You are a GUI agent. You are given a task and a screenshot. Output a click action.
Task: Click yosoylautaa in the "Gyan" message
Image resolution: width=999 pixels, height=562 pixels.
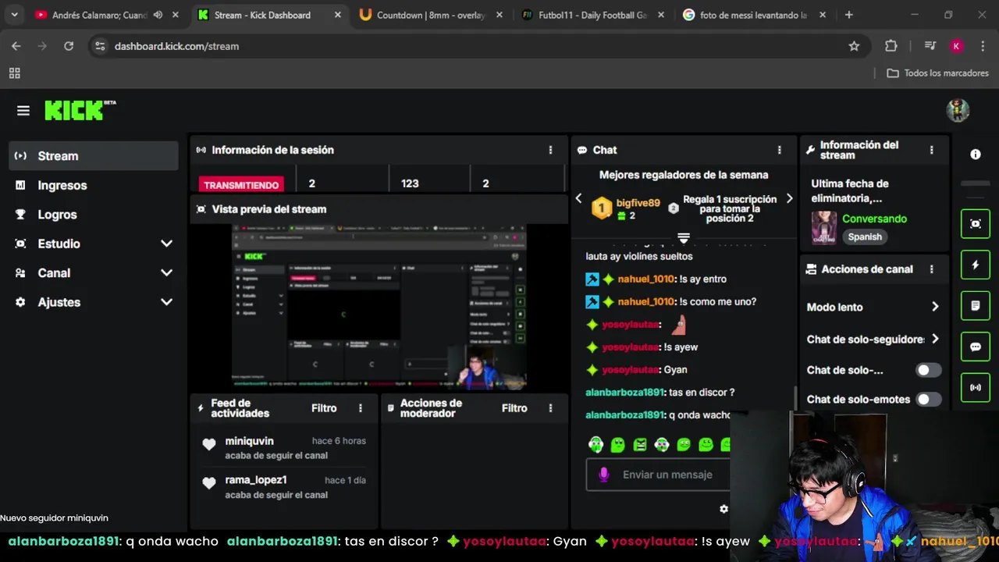click(631, 369)
